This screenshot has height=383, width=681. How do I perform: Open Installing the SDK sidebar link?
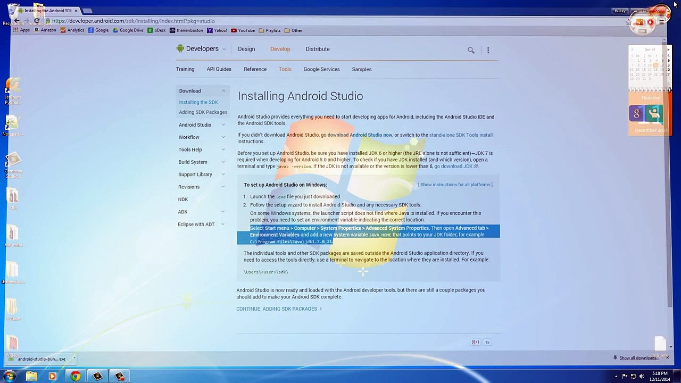(x=198, y=102)
